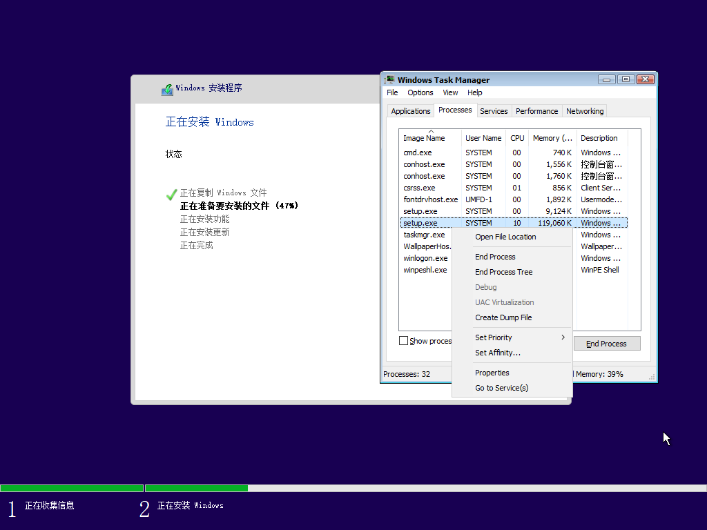Viewport: 707px width, 530px height.
Task: Open the View menu
Action: click(x=450, y=92)
